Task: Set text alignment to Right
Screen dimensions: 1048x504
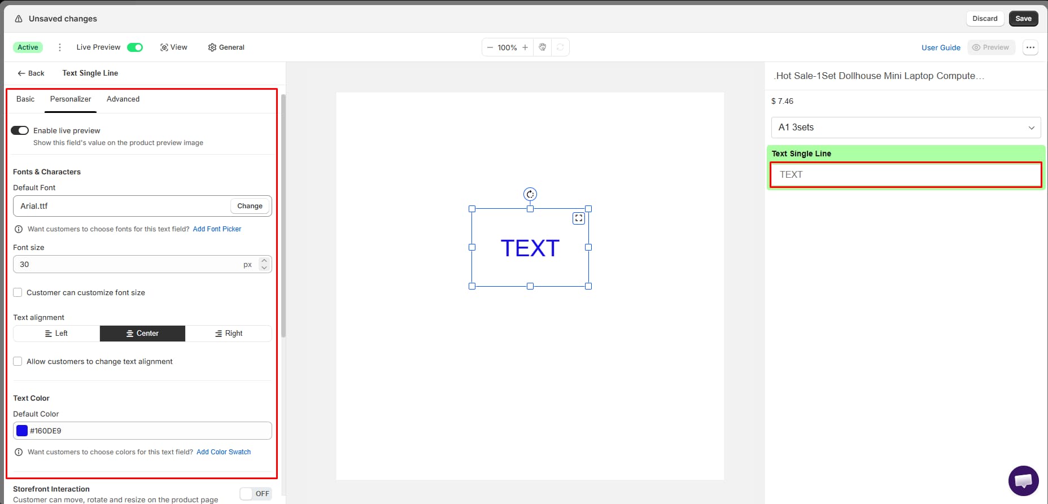Action: [x=229, y=334]
